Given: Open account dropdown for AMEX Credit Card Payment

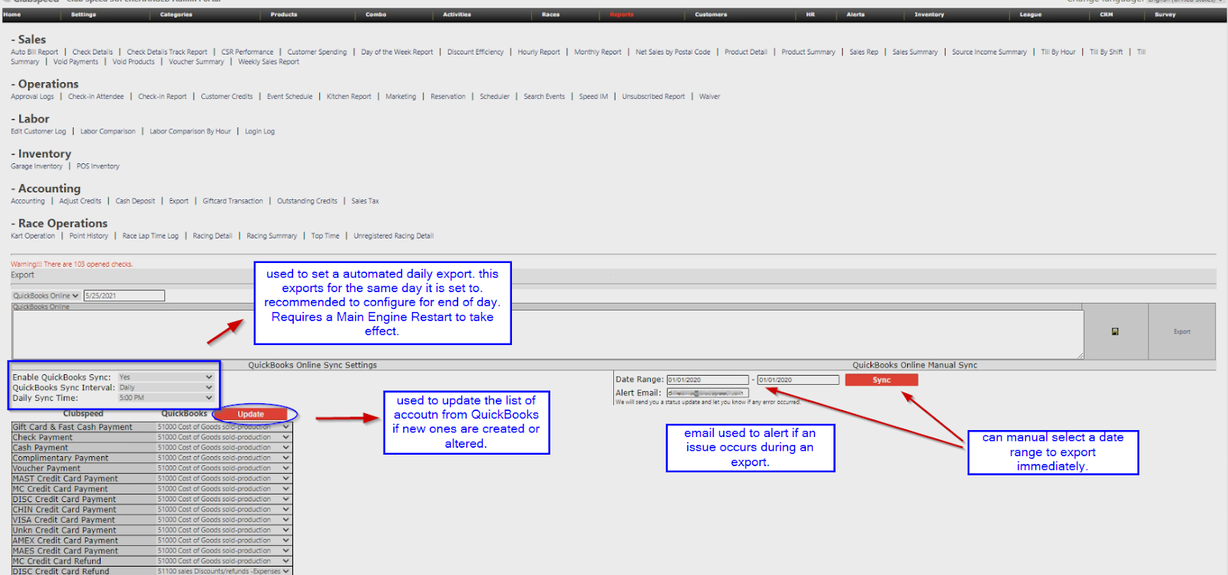Looking at the screenshot, I should coord(224,540).
